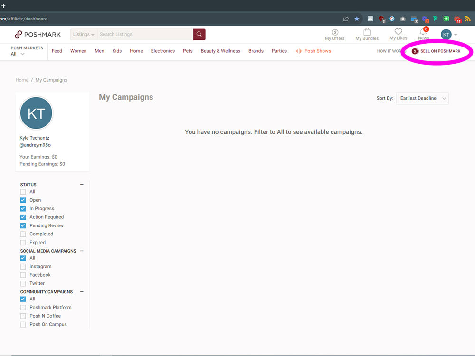Collapse the Social Media Campaigns section
The image size is (475, 356).
(82, 251)
